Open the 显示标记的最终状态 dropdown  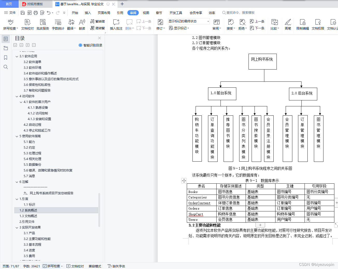click(207, 21)
